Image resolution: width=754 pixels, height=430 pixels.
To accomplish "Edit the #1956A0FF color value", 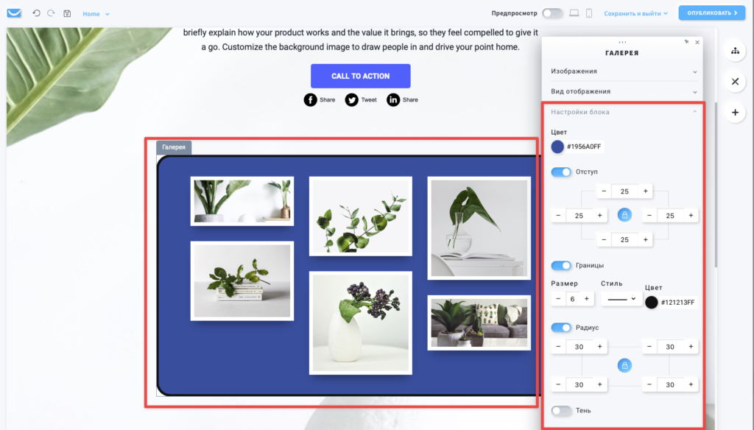I will pyautogui.click(x=584, y=147).
